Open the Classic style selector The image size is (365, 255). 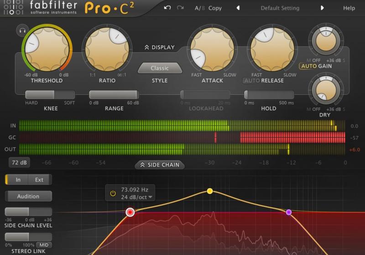(x=160, y=68)
